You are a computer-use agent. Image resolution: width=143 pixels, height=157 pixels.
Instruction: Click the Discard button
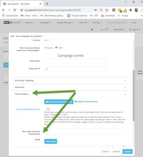[x=116, y=151]
